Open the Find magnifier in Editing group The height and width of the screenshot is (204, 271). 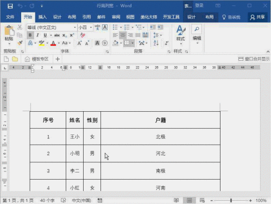click(197, 29)
